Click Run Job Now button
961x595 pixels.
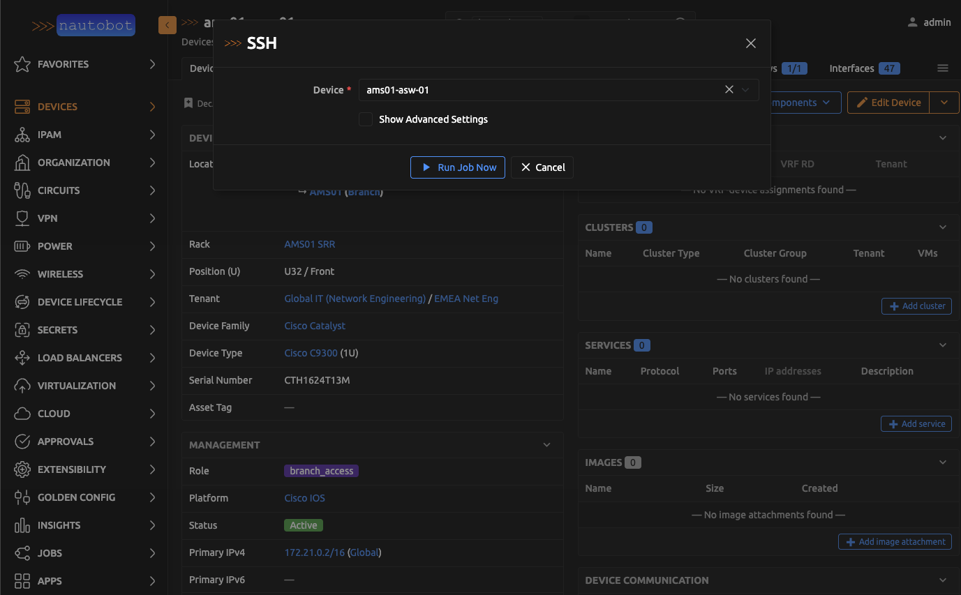[458, 167]
